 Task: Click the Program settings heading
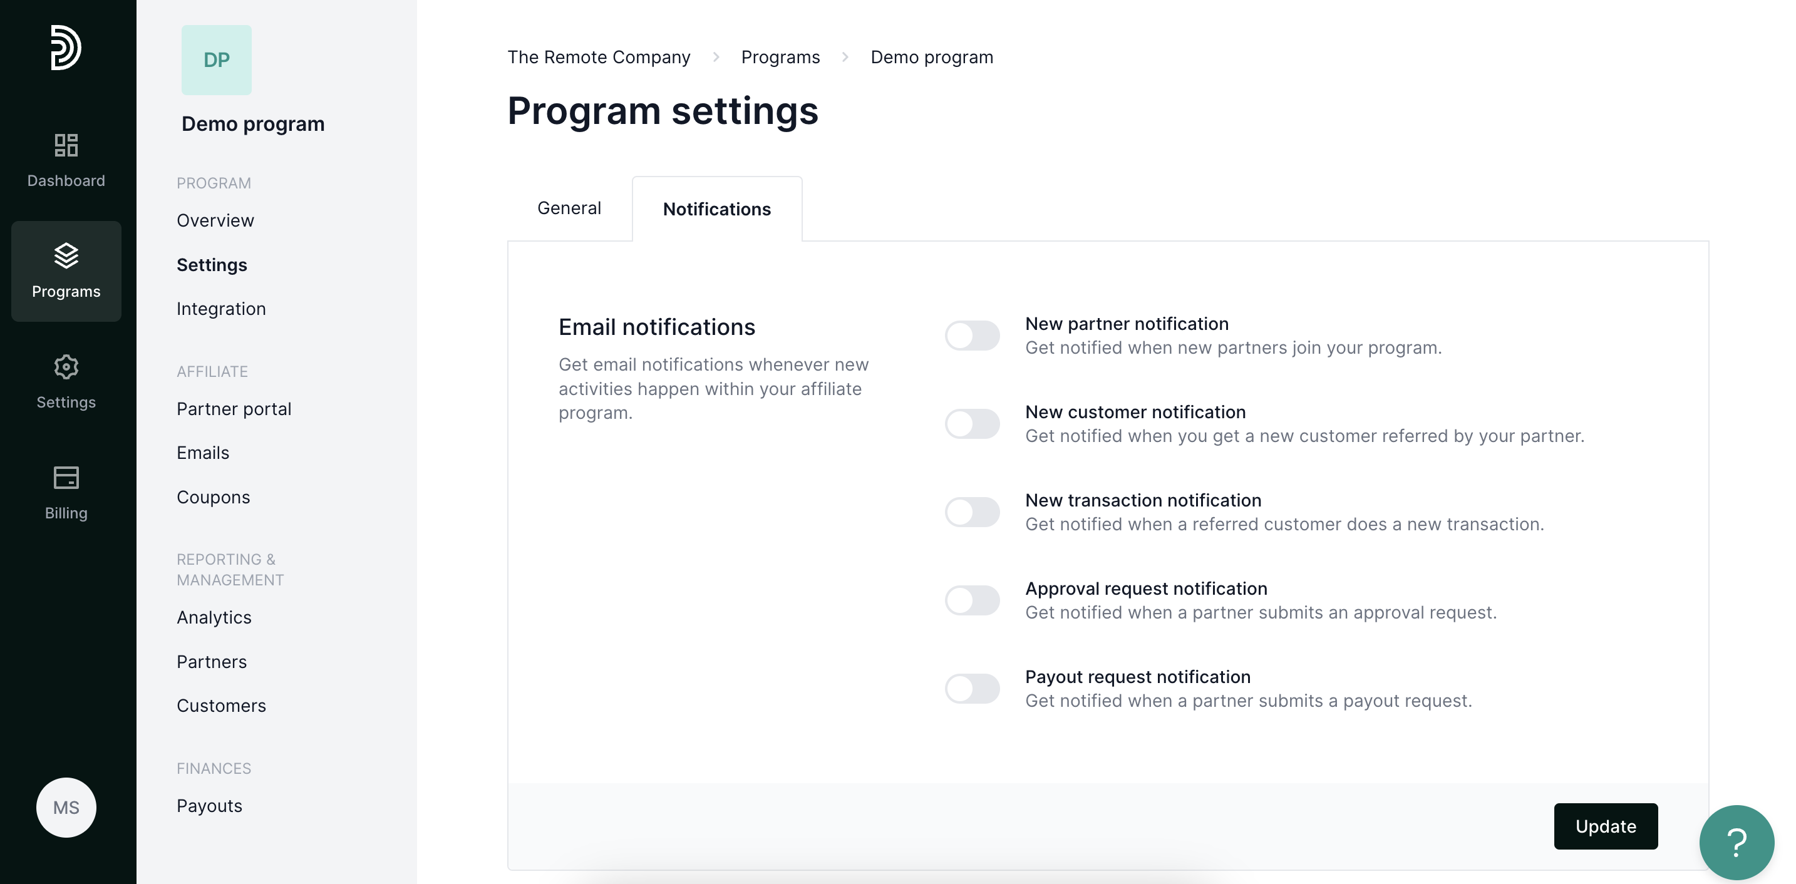663,111
